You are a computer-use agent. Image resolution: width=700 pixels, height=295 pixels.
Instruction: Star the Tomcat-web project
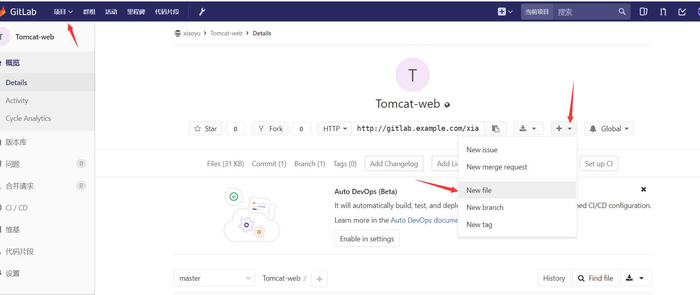pos(205,128)
